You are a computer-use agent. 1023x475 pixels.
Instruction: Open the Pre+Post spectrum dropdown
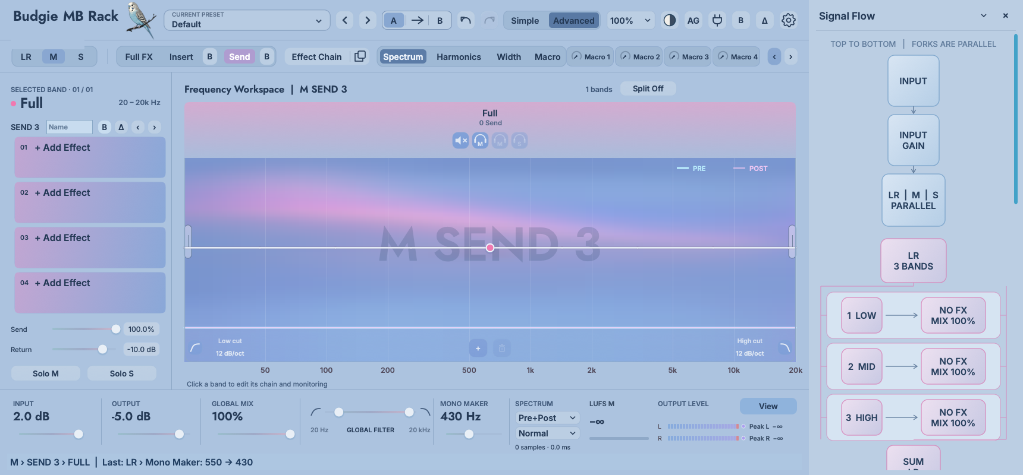(x=547, y=418)
